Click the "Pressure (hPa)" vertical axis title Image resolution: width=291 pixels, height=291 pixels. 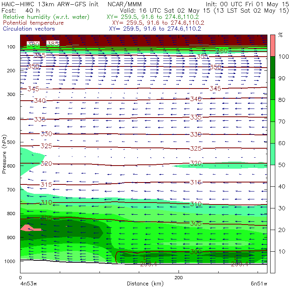[x=4, y=154]
